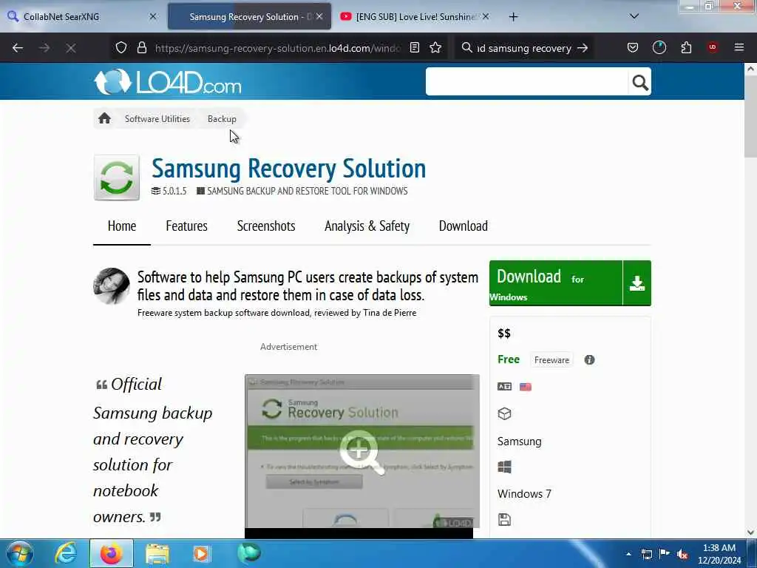Screen dimensions: 757x568
Task: Click the Windows 7 compatibility text
Action: coord(524,493)
